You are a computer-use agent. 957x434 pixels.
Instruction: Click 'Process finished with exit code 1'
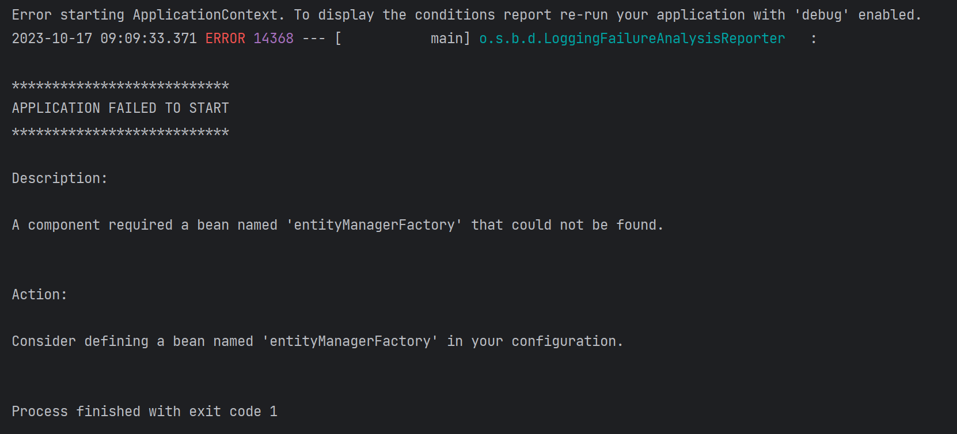pyautogui.click(x=145, y=412)
